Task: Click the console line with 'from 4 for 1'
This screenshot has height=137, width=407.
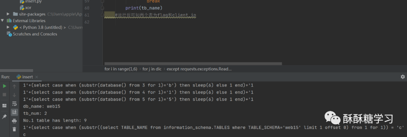Action: click(x=138, y=92)
